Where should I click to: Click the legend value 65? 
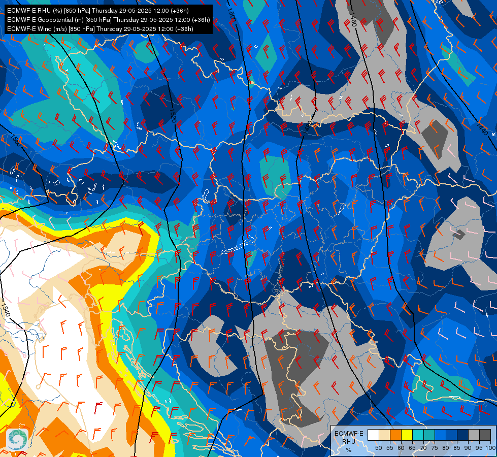point(412,448)
